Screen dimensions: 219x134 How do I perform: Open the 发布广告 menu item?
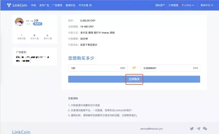coord(44,5)
